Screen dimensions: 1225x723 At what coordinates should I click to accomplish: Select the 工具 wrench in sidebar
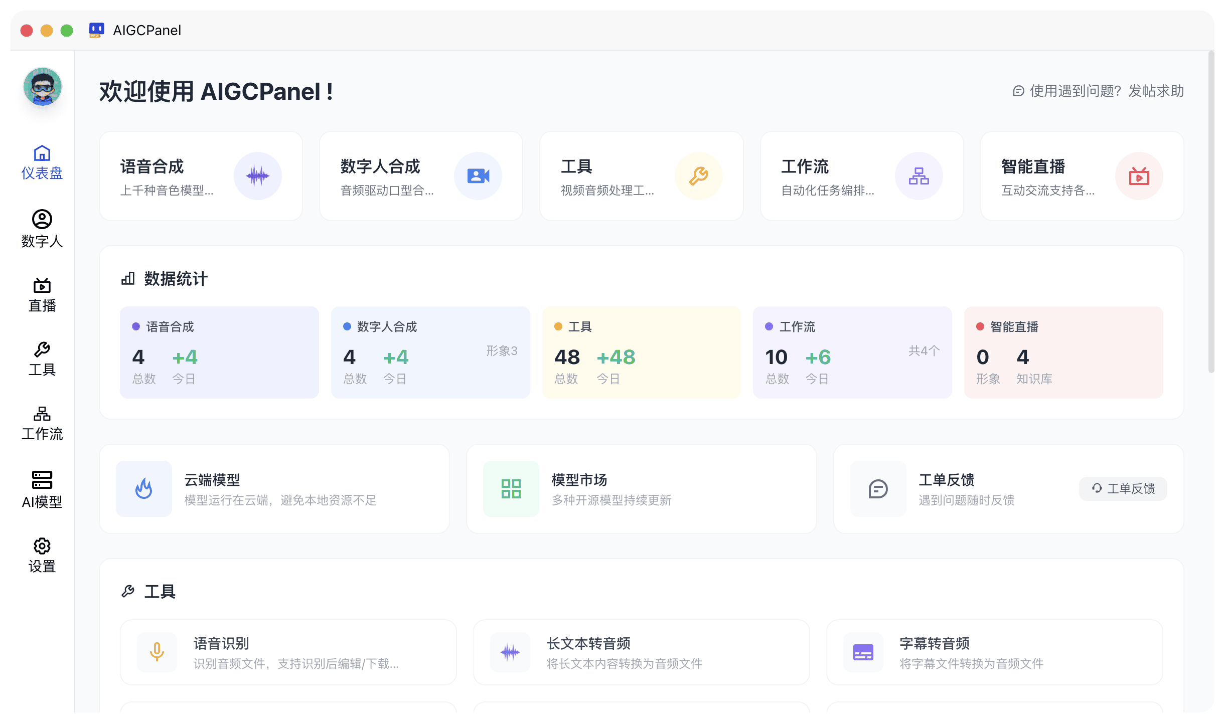tap(42, 359)
